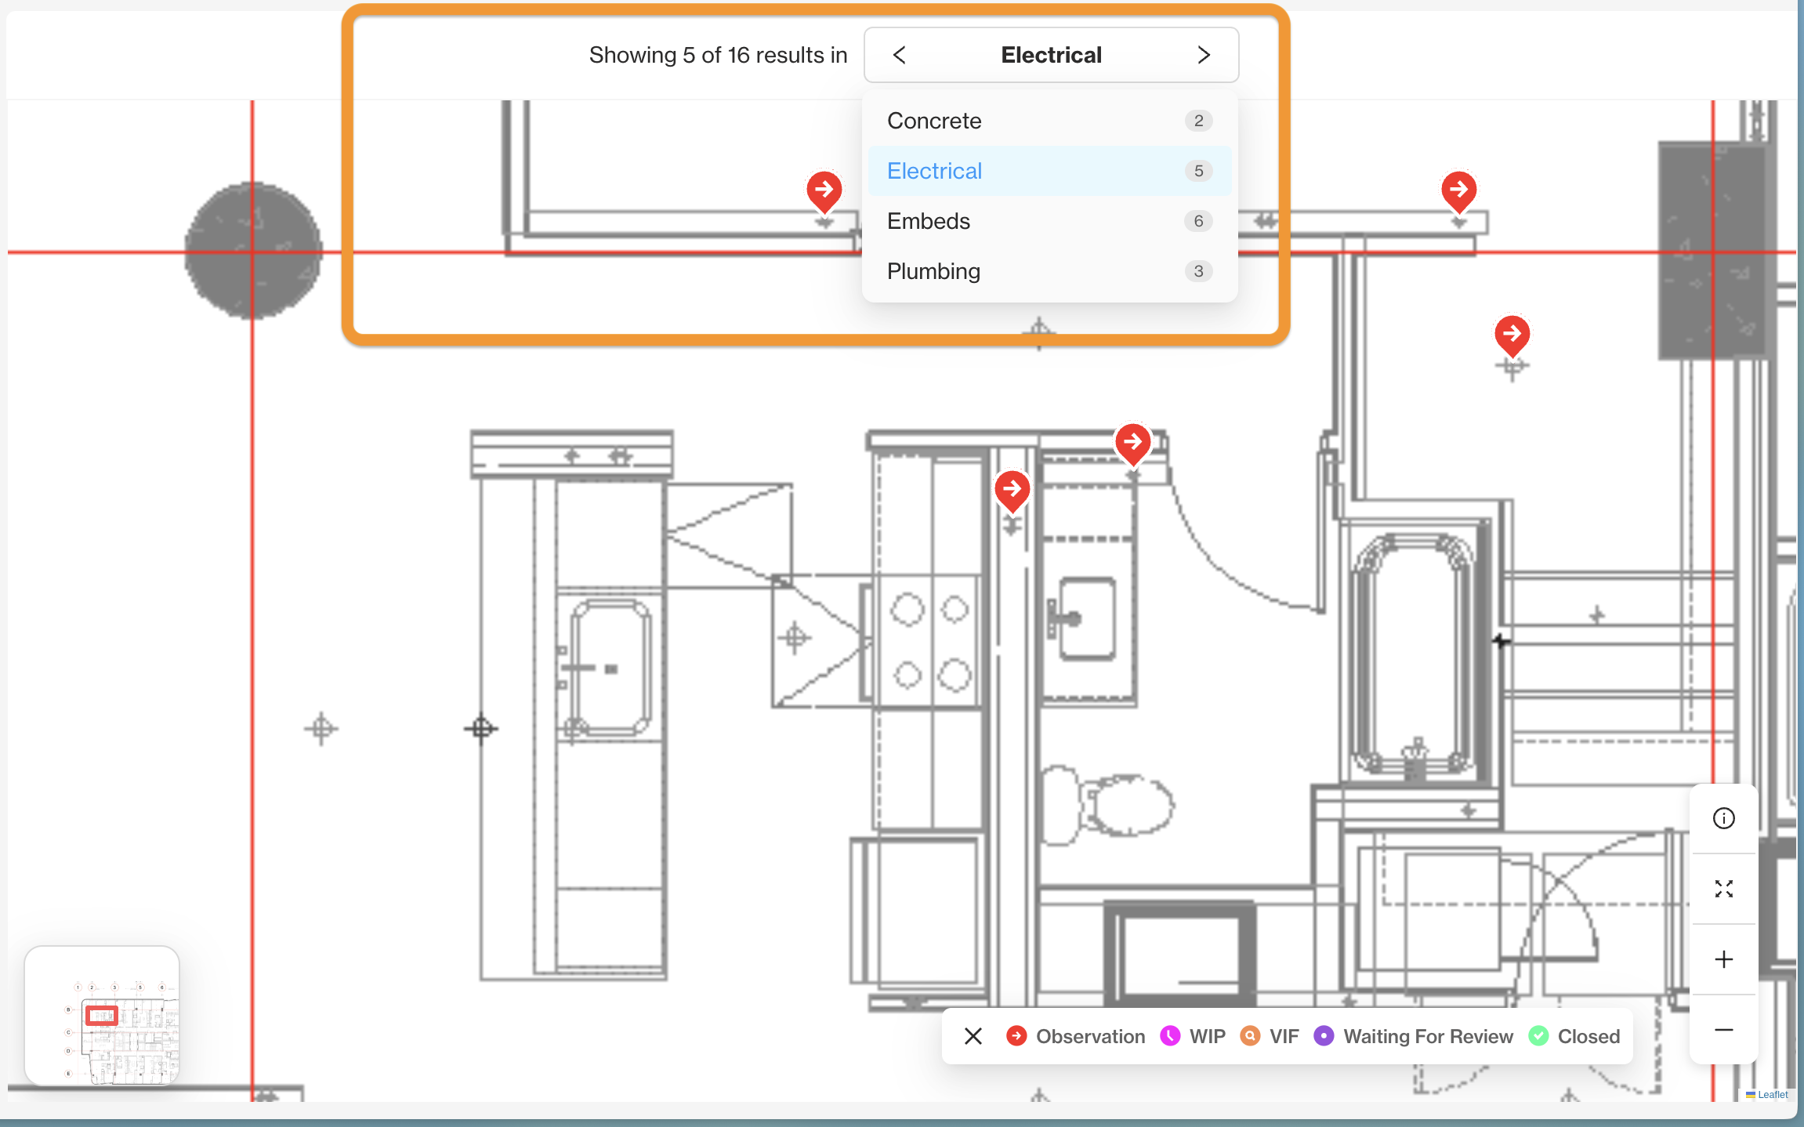
Task: Open the Leaflet attribution link
Action: click(x=1772, y=1095)
